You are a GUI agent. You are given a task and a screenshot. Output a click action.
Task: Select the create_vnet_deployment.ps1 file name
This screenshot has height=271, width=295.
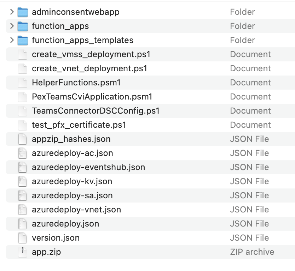click(89, 68)
